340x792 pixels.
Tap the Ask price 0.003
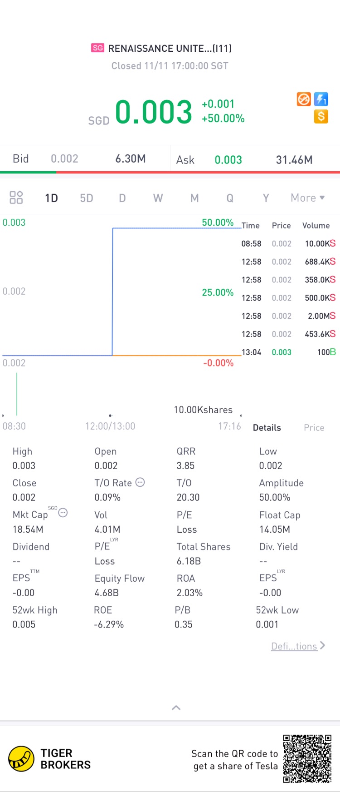[x=228, y=160]
